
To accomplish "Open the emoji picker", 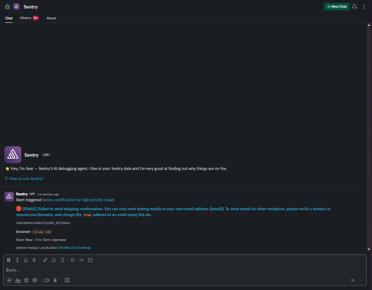I will tap(26, 280).
